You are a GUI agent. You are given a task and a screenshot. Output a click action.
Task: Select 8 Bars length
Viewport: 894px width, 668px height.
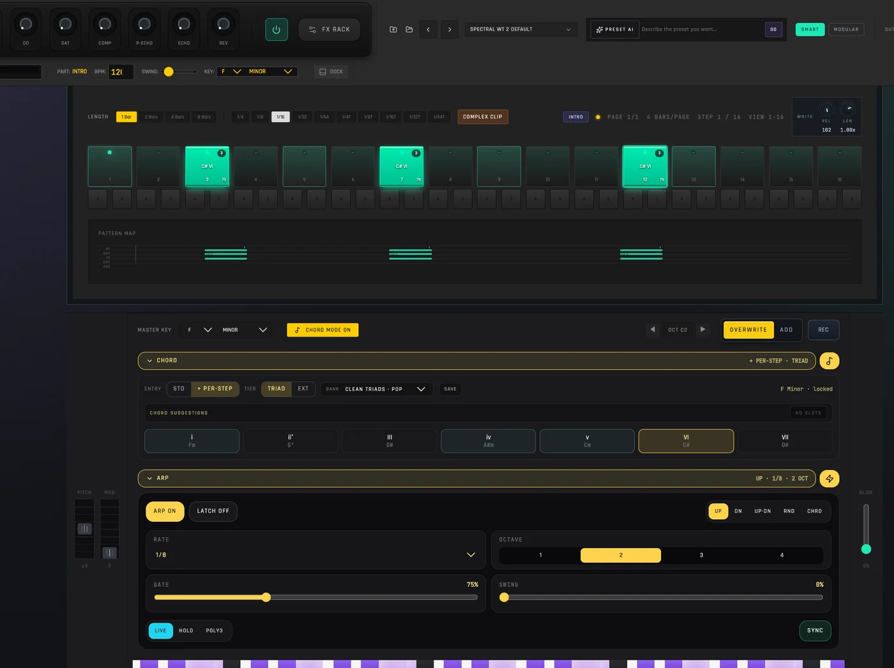[x=204, y=117]
